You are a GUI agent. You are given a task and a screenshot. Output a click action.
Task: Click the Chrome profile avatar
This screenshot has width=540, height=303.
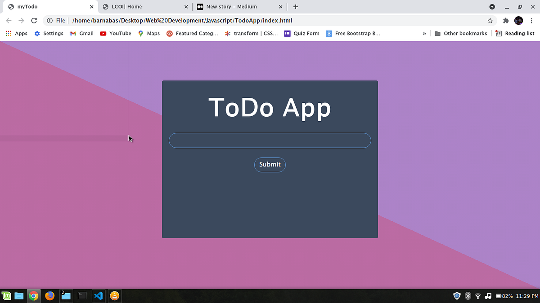[x=518, y=20]
